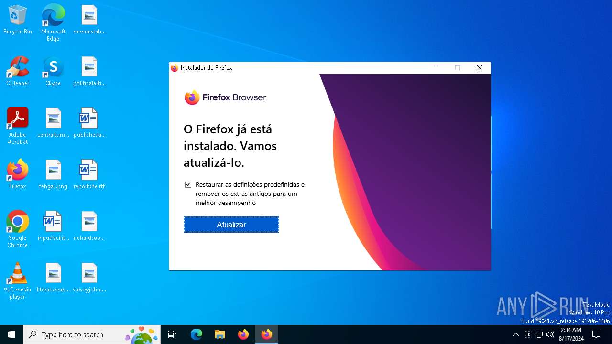Uncheck the Restaurar as definições predefinidas checkbox

[x=188, y=184]
